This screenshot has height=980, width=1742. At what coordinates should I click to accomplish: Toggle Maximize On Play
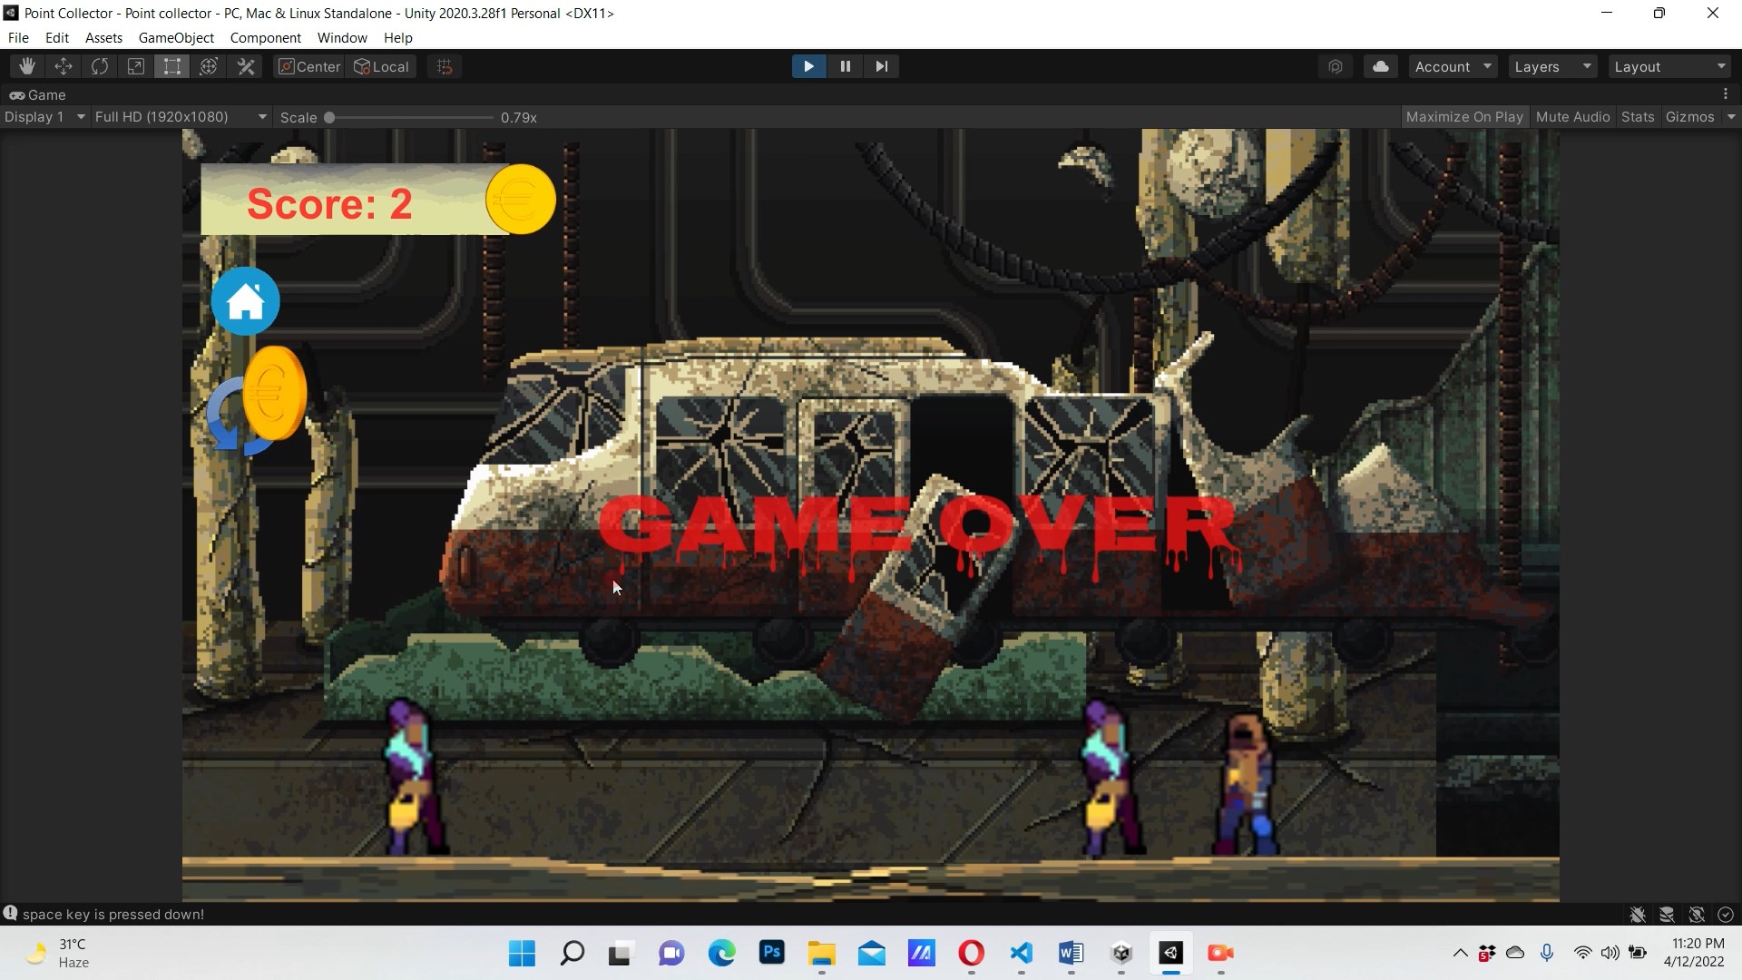point(1463,117)
